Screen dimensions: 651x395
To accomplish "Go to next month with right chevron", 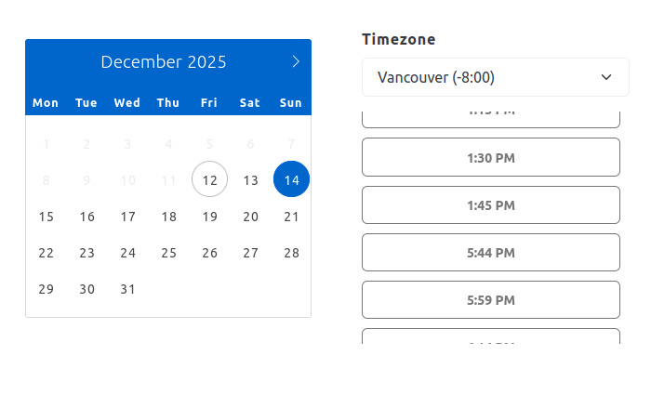I will [x=296, y=62].
